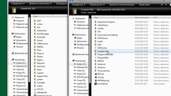Select Documents and Settings folder icon

click(96, 35)
